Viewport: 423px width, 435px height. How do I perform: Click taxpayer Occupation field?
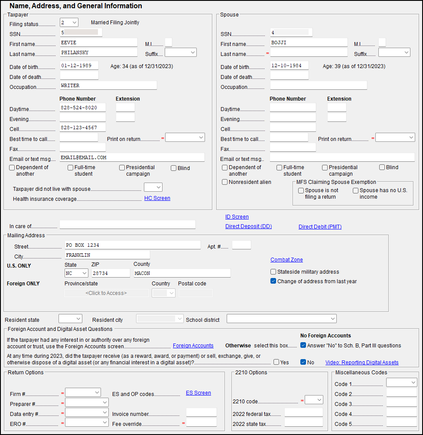point(108,85)
